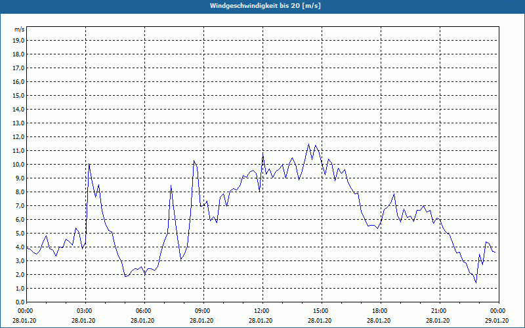Select the '19,0' y-axis label

pos(18,41)
